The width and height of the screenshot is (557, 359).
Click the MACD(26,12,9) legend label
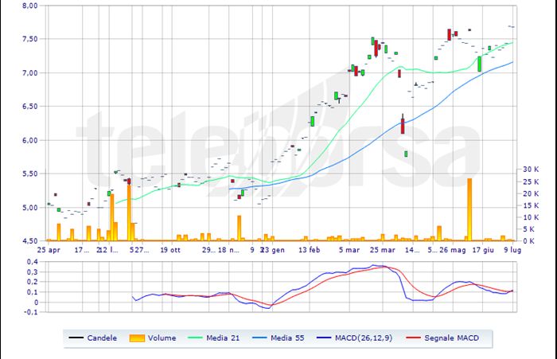click(364, 338)
